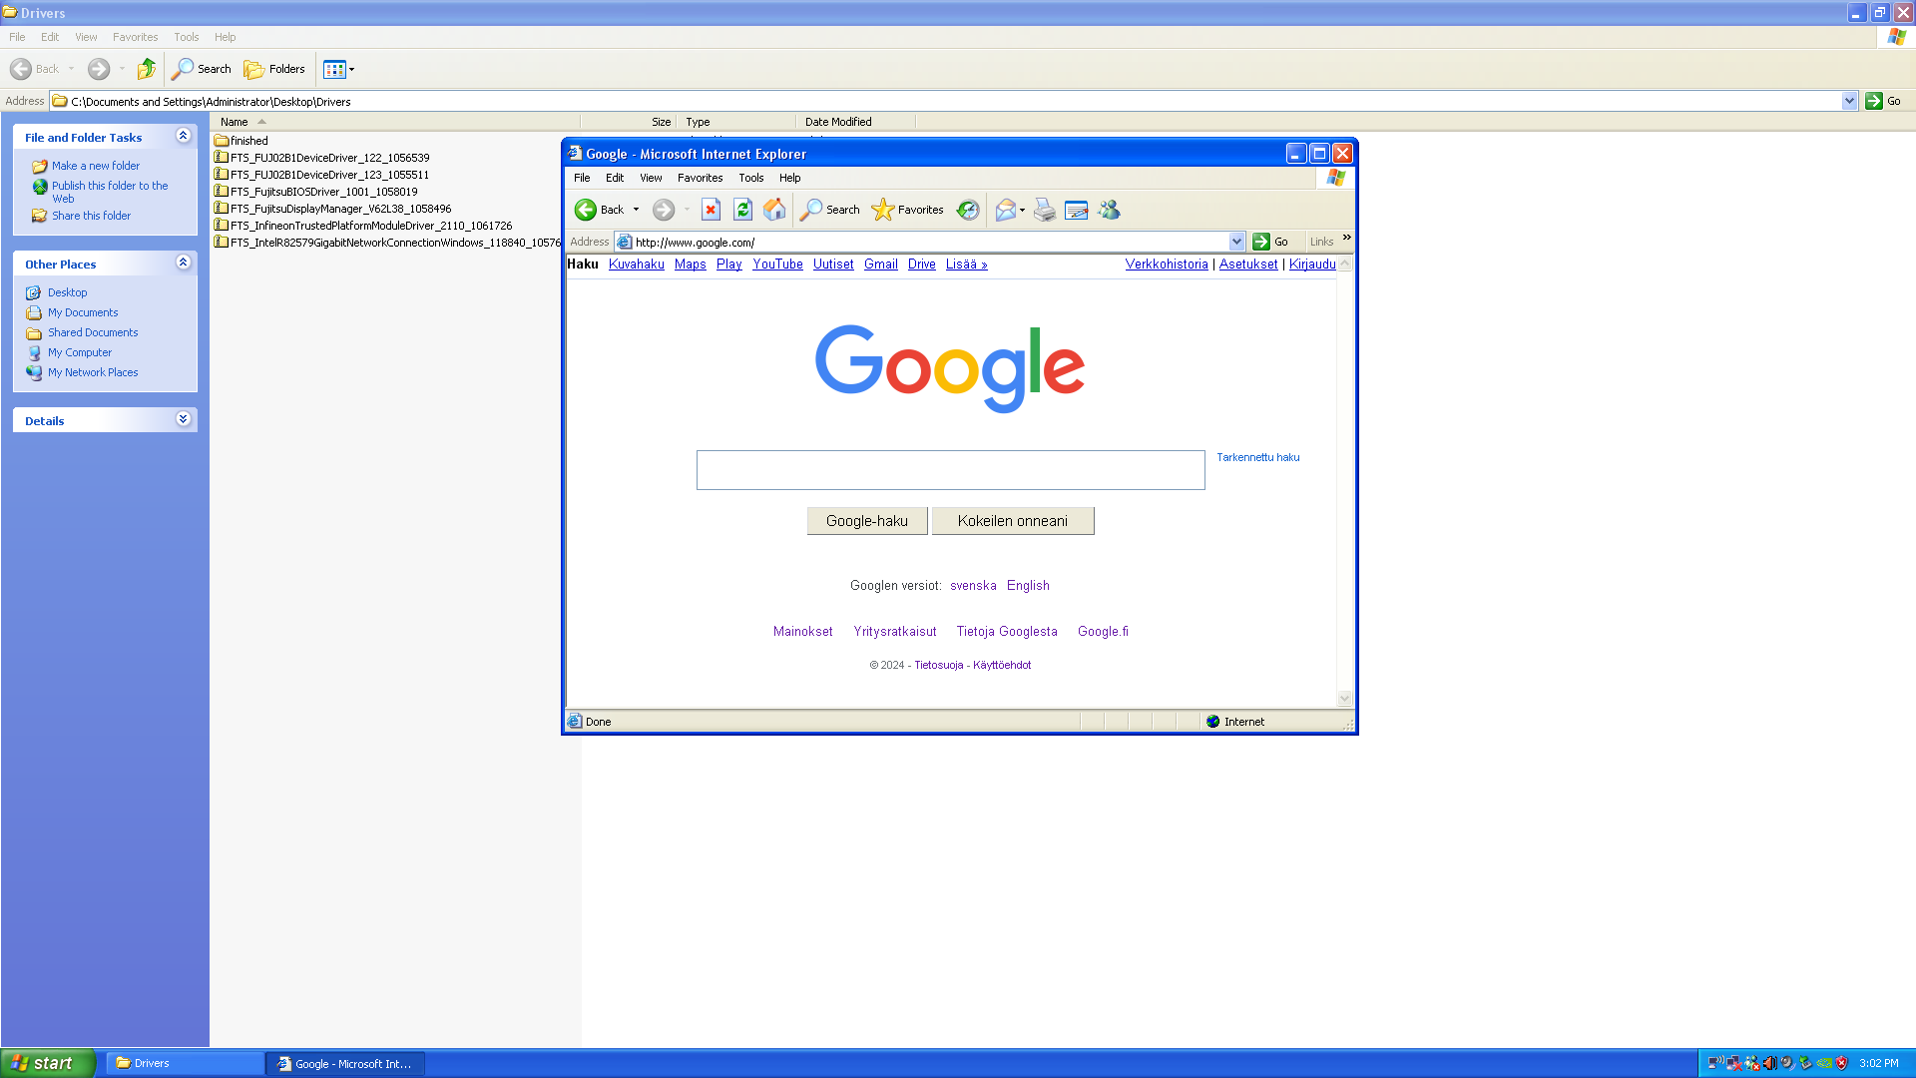Viewport: 1916px width, 1078px height.
Task: Open the Views icon in Drivers toolbar
Action: [334, 69]
